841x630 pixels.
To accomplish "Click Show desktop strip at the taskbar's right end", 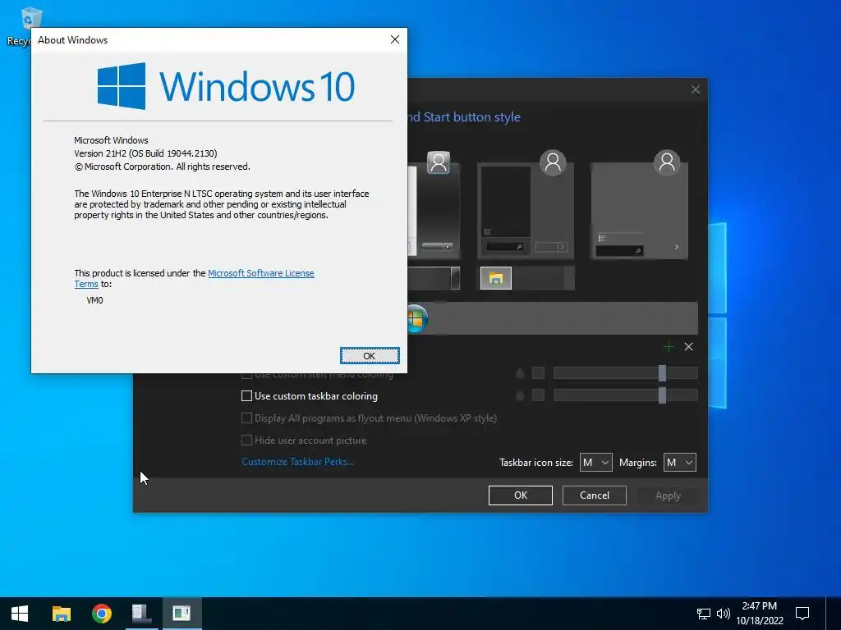I will [834, 614].
